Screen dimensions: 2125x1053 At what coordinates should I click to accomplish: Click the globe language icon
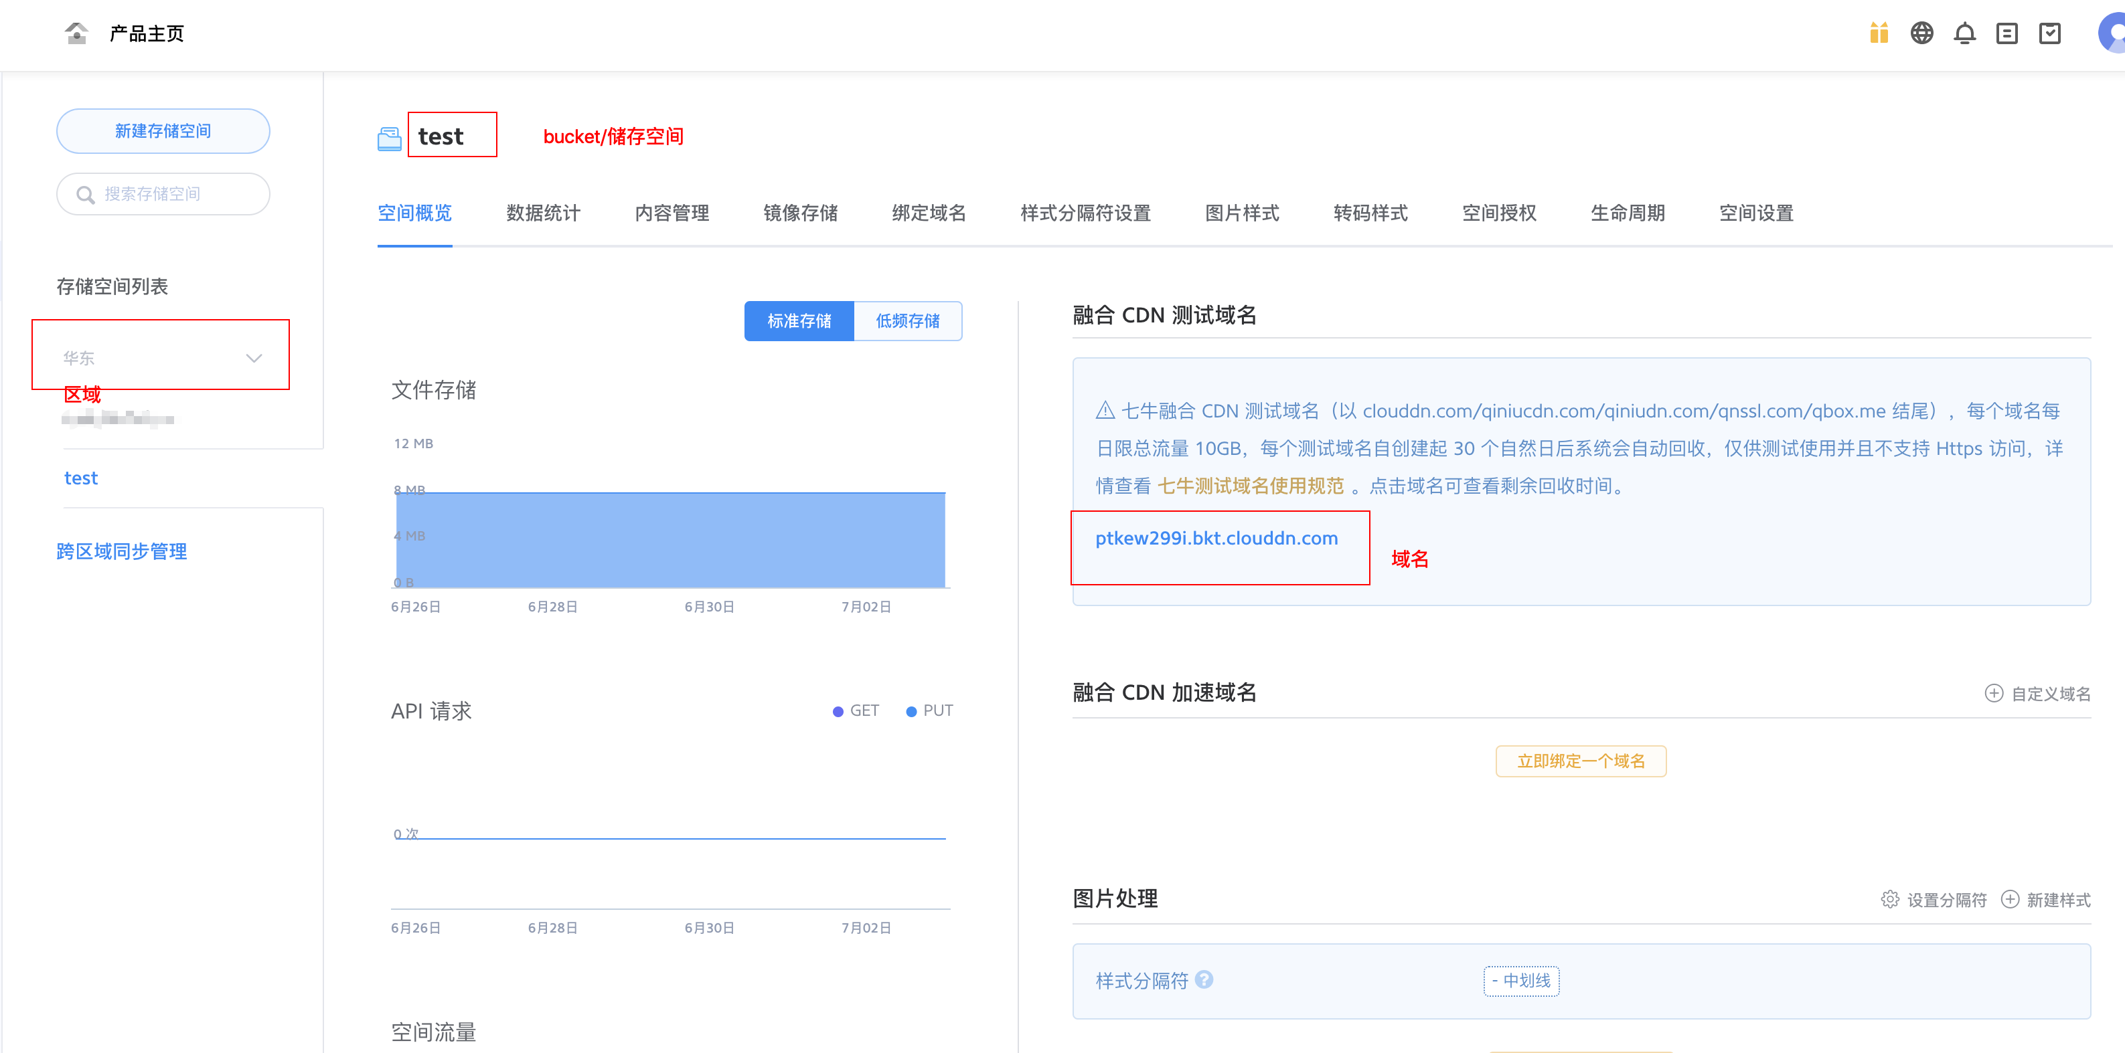pos(1922,34)
